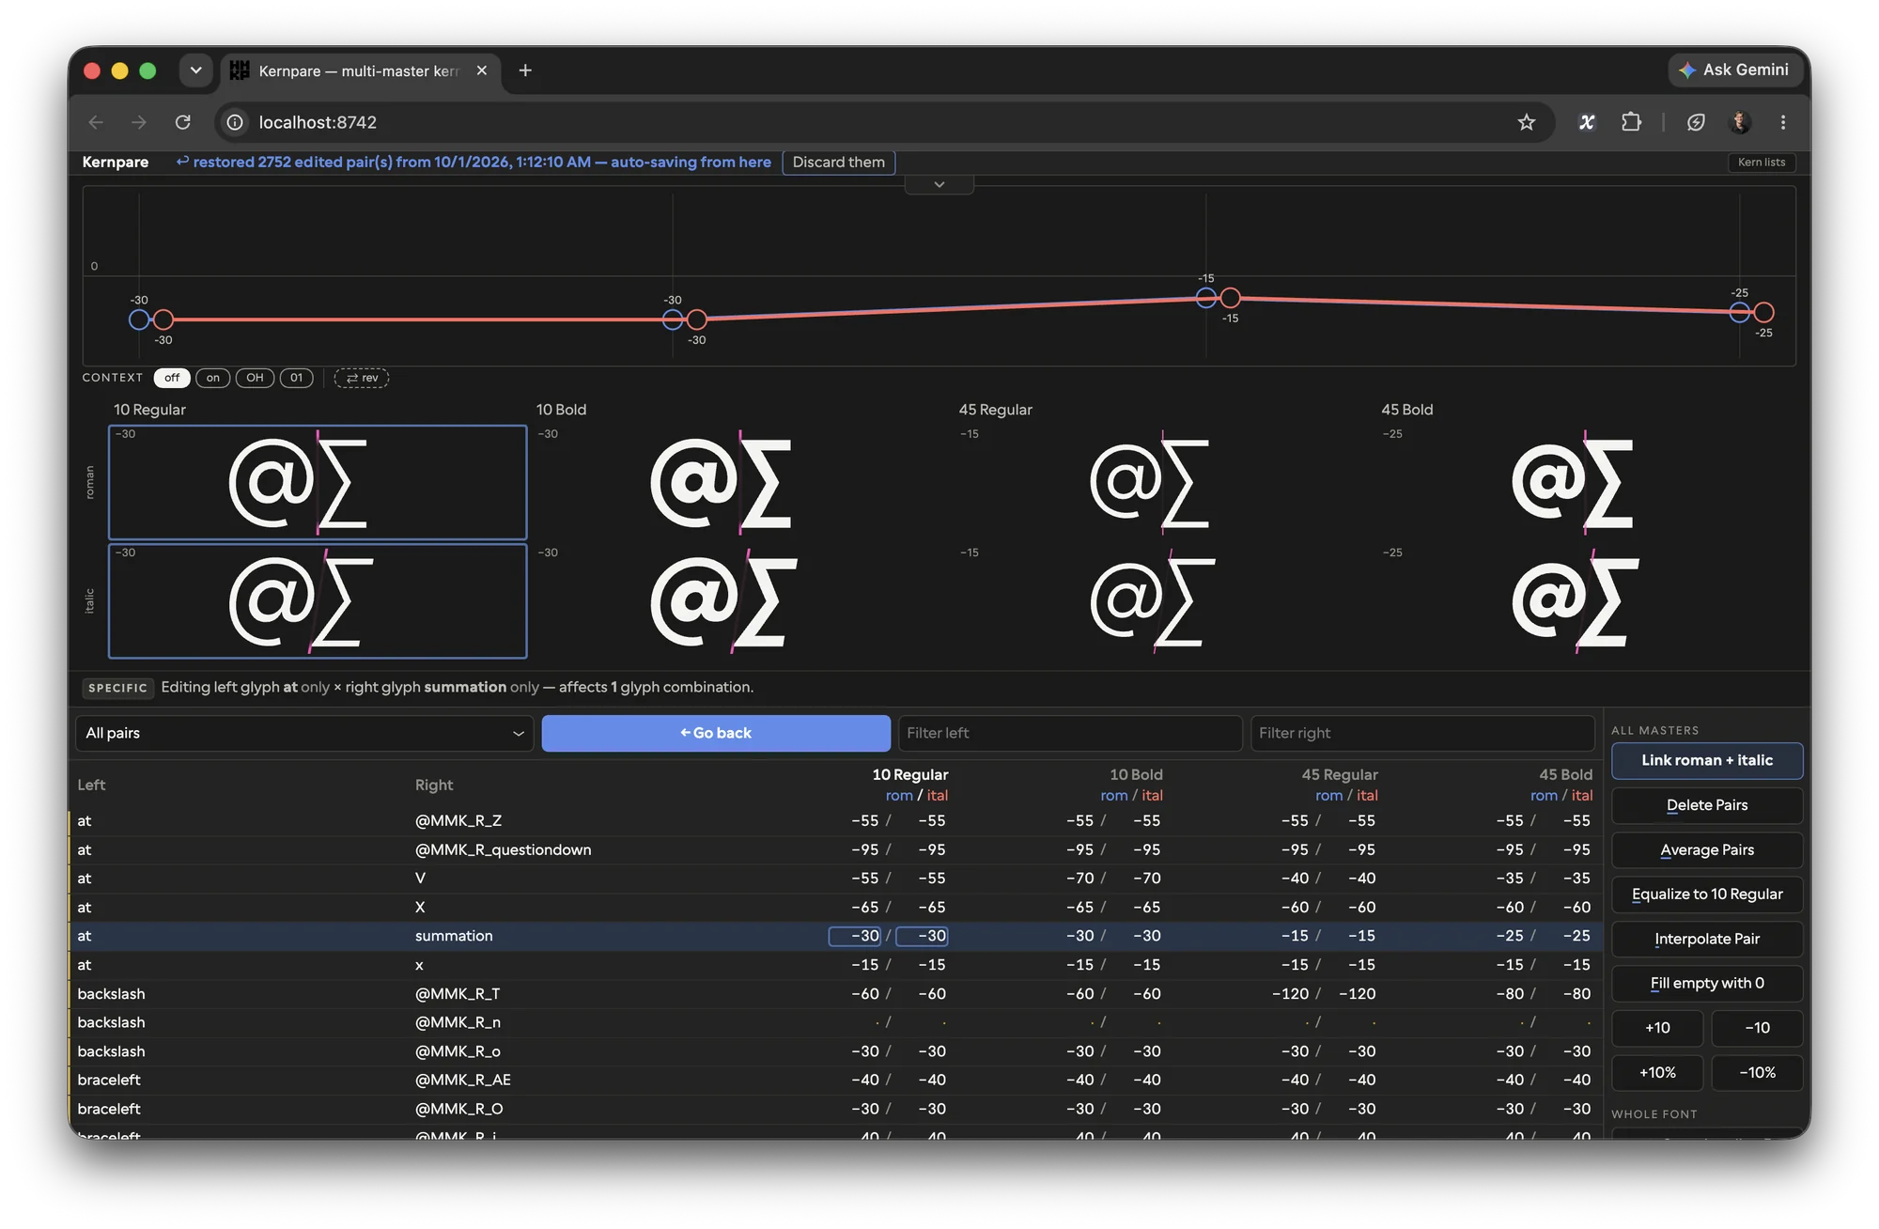Open the browser extensions puzzle icon

pyautogui.click(x=1632, y=122)
